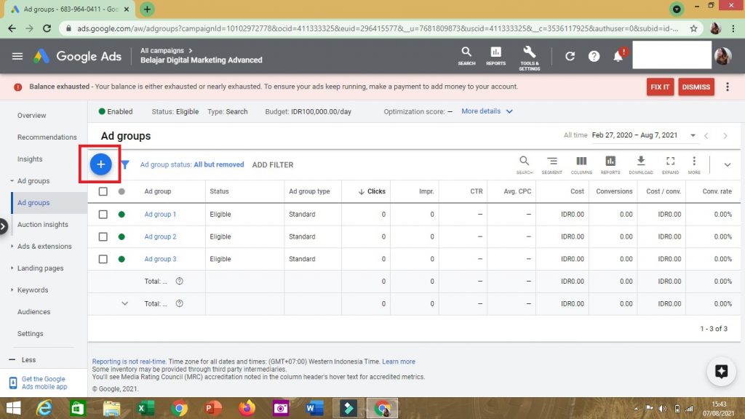Go to Recommendations in the sidebar
Screen dimensions: 745x419
(x=47, y=137)
